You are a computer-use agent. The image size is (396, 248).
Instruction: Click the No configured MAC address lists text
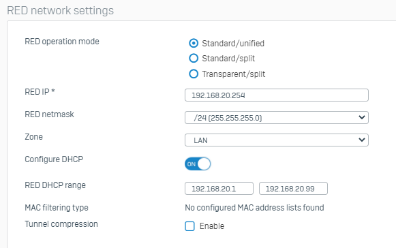coord(254,208)
